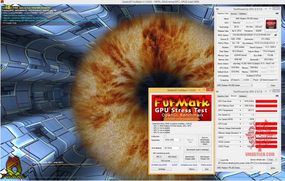The width and height of the screenshot is (285, 181).
Task: Enable the Log to file checkbox
Action: click(219, 160)
